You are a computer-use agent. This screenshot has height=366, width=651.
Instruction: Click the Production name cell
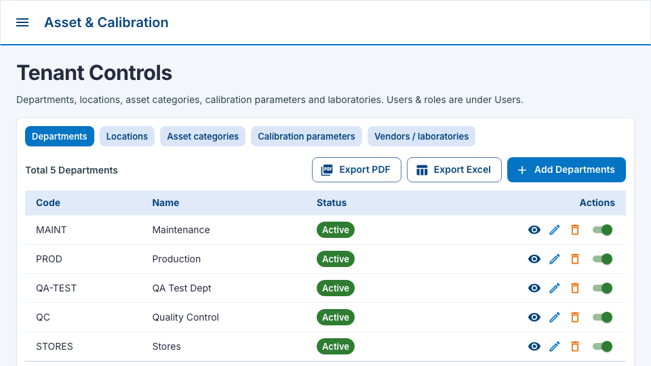[176, 259]
